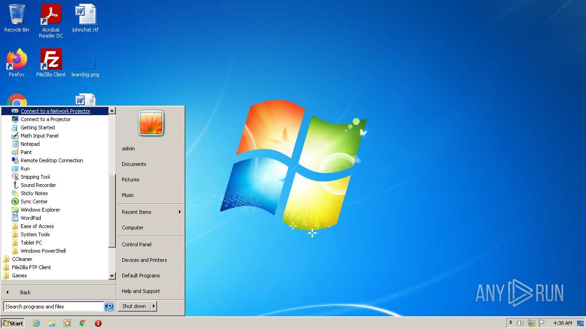
Task: Click the Sync Center green icon
Action: pos(15,202)
